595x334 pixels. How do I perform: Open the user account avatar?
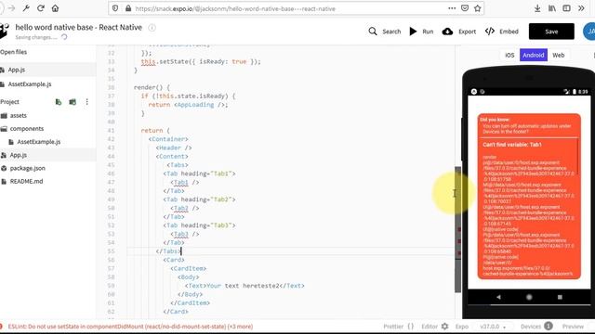[x=589, y=32]
